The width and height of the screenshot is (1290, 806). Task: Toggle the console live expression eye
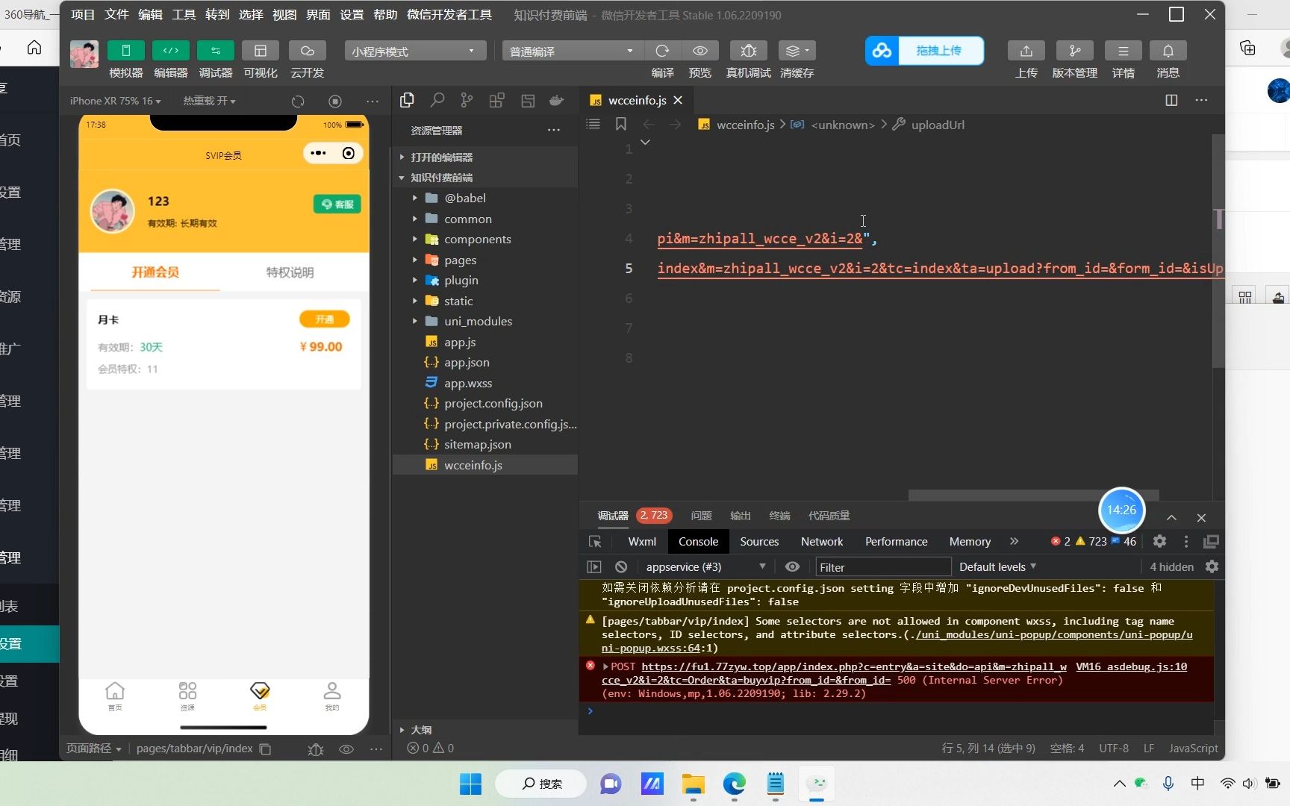tap(792, 566)
